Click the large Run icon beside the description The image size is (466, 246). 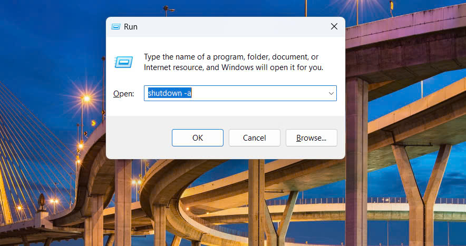click(x=124, y=63)
